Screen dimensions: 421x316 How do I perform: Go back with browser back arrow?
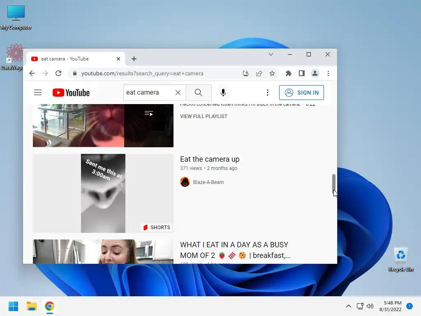pos(32,73)
